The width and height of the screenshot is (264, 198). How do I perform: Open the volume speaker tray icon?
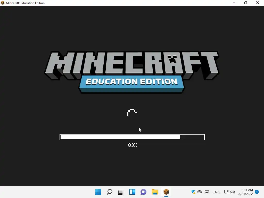(x=233, y=192)
